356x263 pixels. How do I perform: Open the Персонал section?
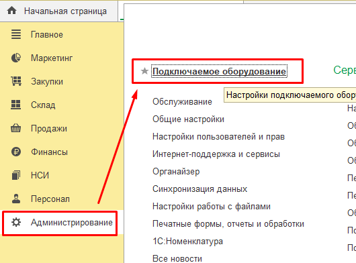tap(50, 199)
